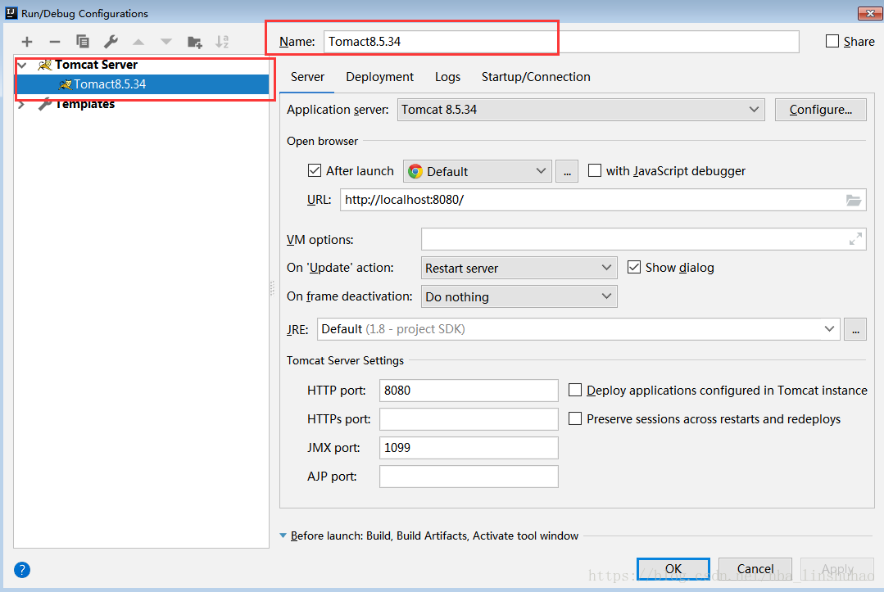
Task: Collapse the Tomcat Server tree node
Action: click(23, 66)
